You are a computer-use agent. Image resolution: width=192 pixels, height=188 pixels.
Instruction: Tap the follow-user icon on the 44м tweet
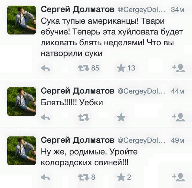coord(179,117)
